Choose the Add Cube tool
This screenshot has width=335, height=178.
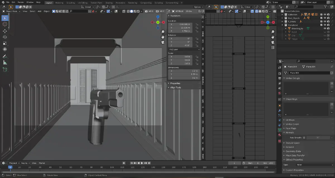[x=5, y=70]
